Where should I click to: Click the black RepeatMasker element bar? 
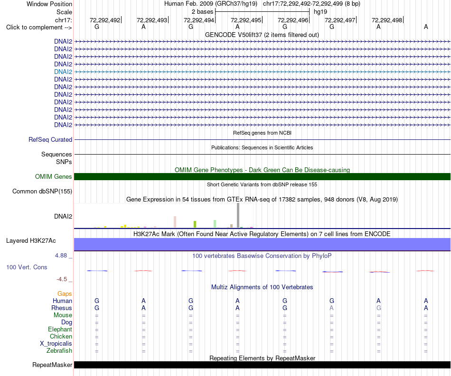(x=262, y=365)
